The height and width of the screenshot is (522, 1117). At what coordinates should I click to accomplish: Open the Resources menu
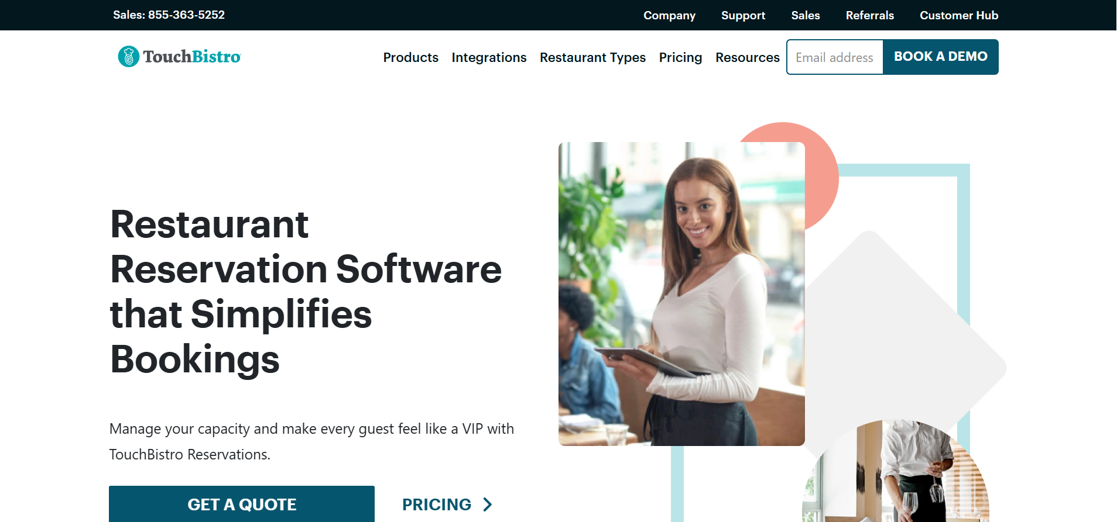pyautogui.click(x=748, y=57)
